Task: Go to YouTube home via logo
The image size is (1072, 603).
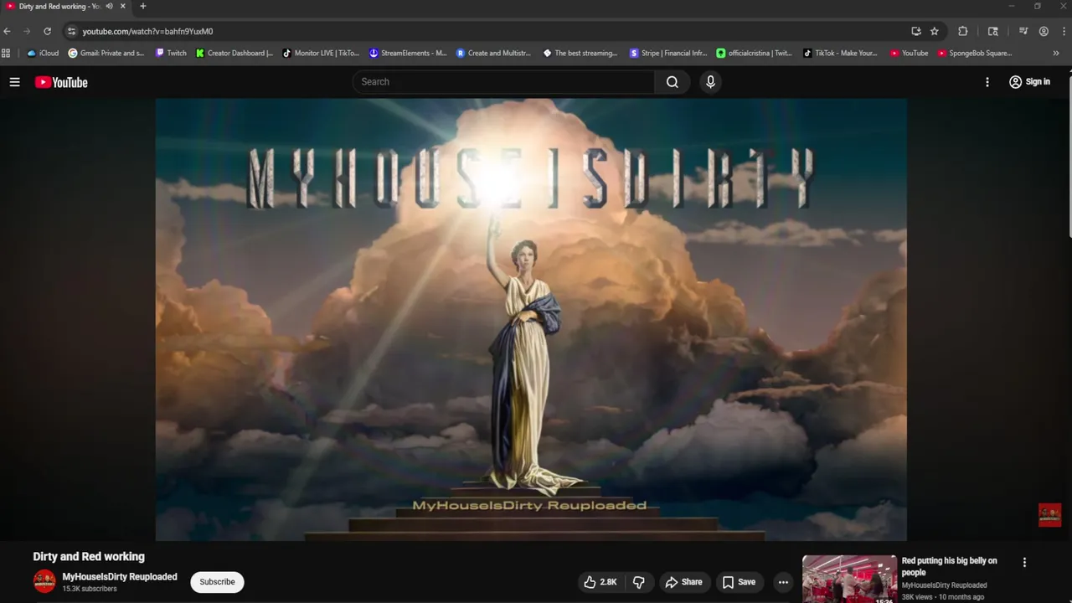Action: click(61, 82)
